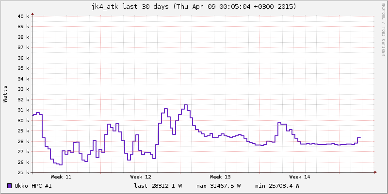Click the '38 k' y-axis label
Image resolution: width=388 pixels, height=194 pixels.
coord(24,37)
